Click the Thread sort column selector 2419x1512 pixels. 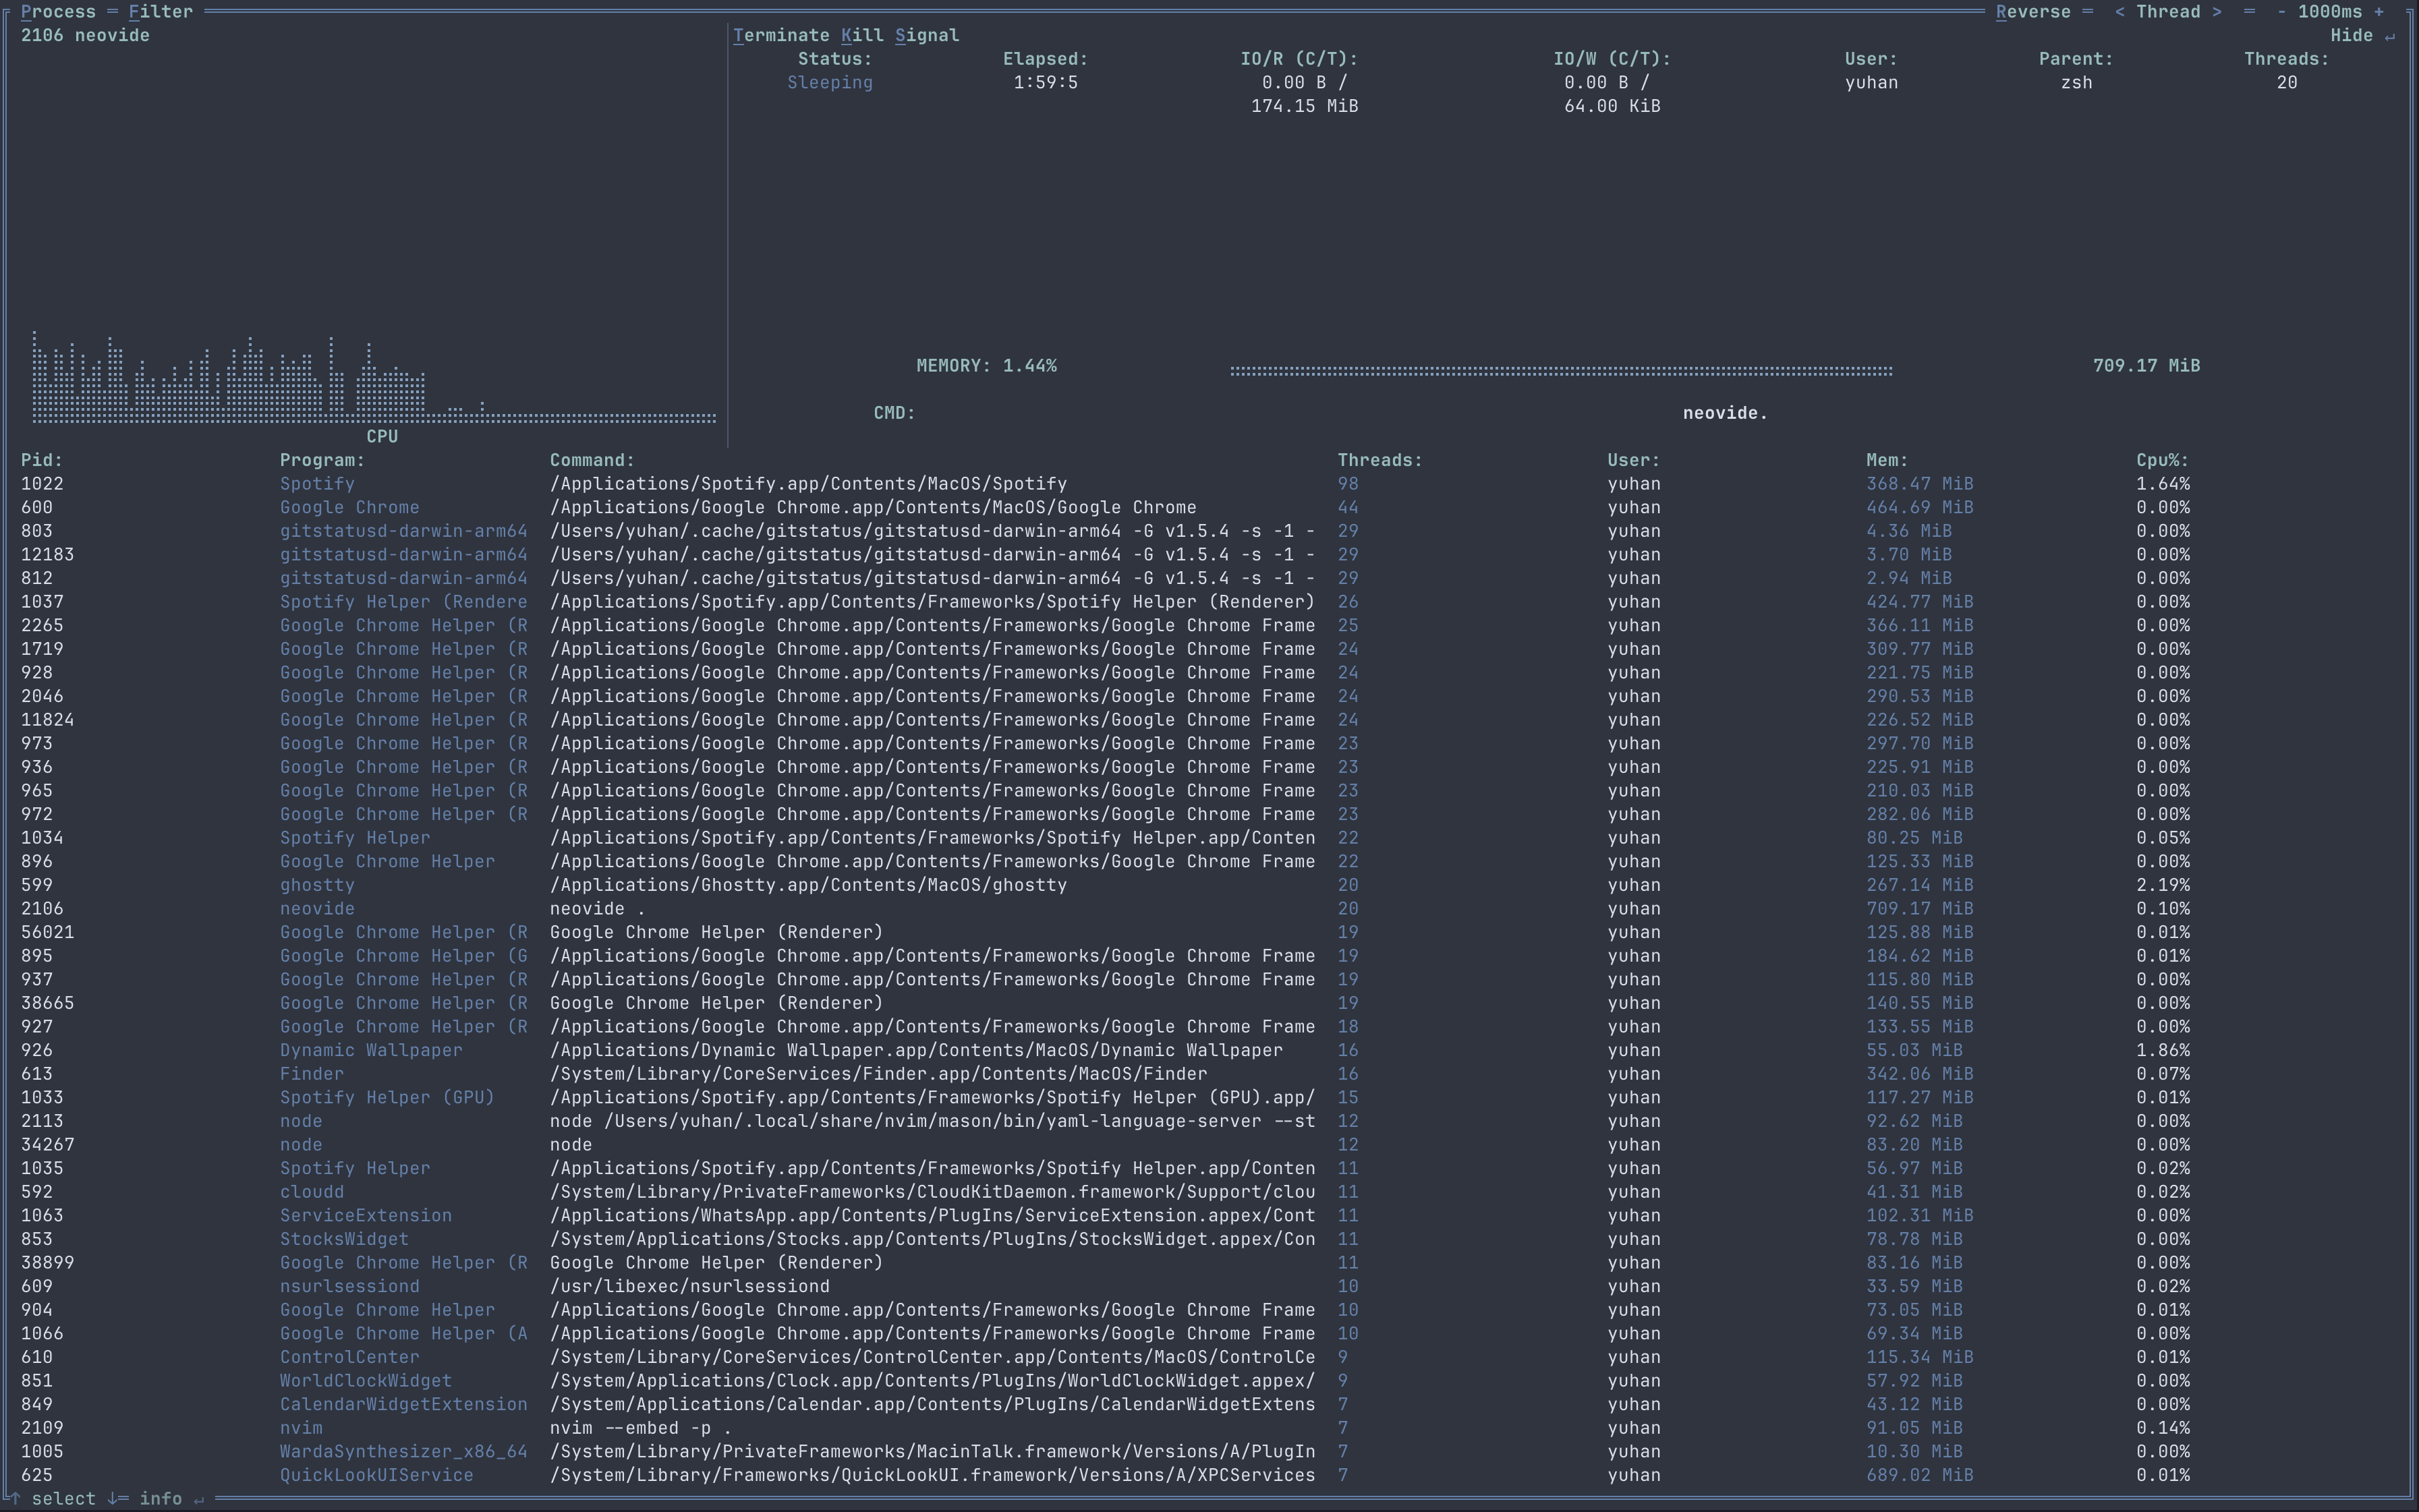pos(2168,12)
